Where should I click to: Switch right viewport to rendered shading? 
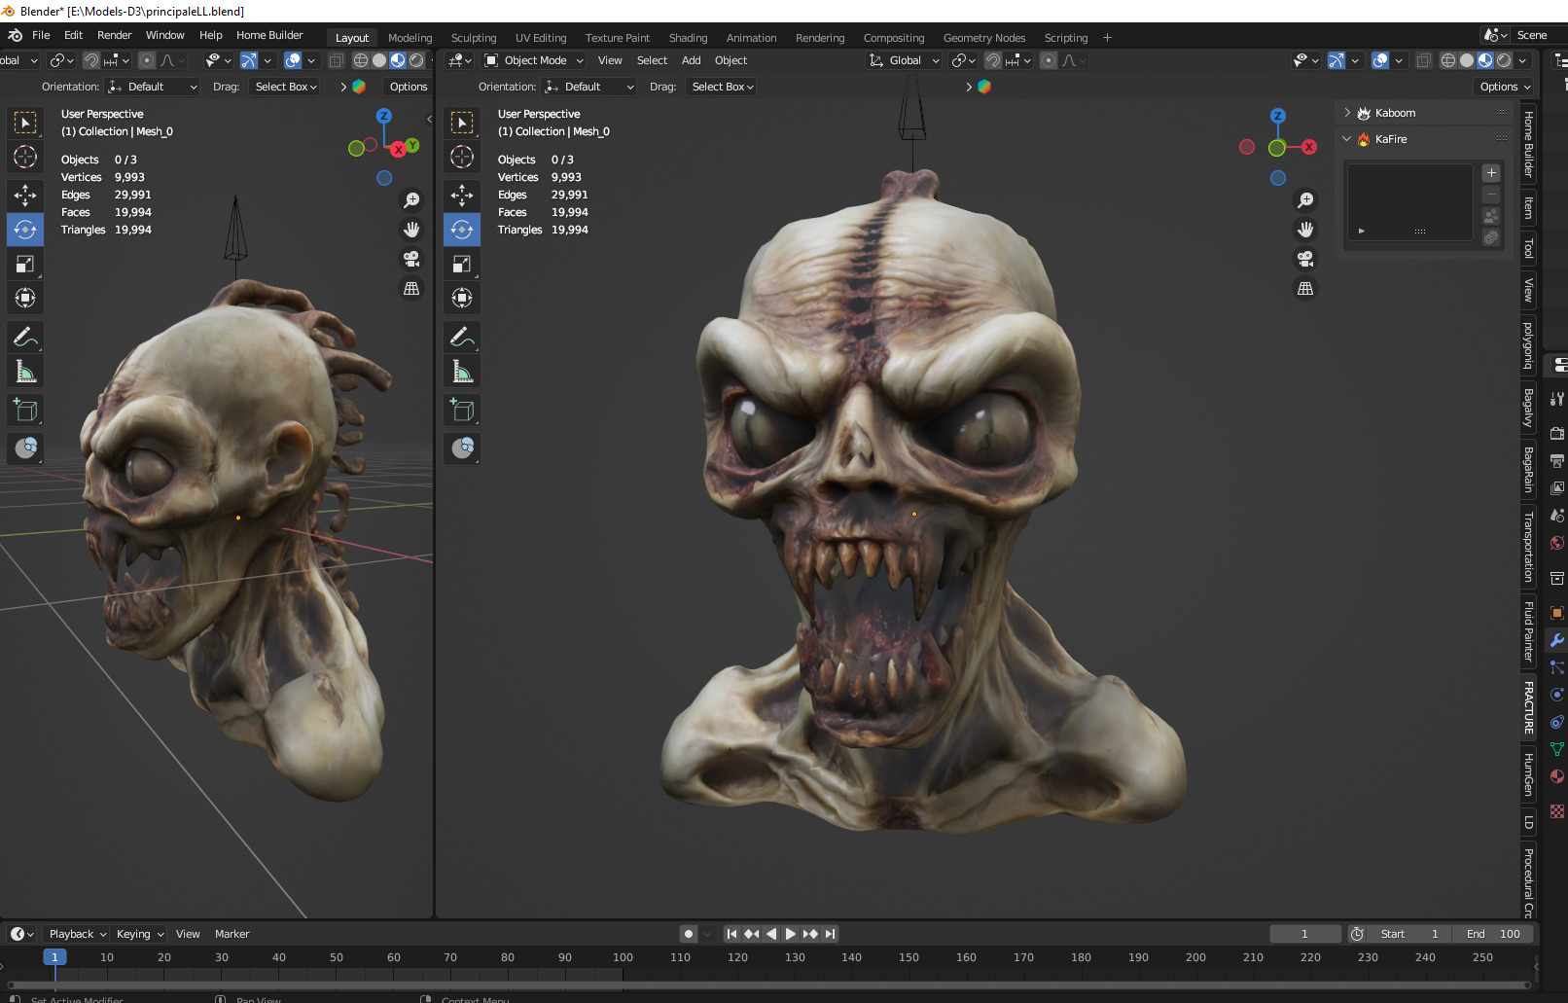click(1504, 60)
